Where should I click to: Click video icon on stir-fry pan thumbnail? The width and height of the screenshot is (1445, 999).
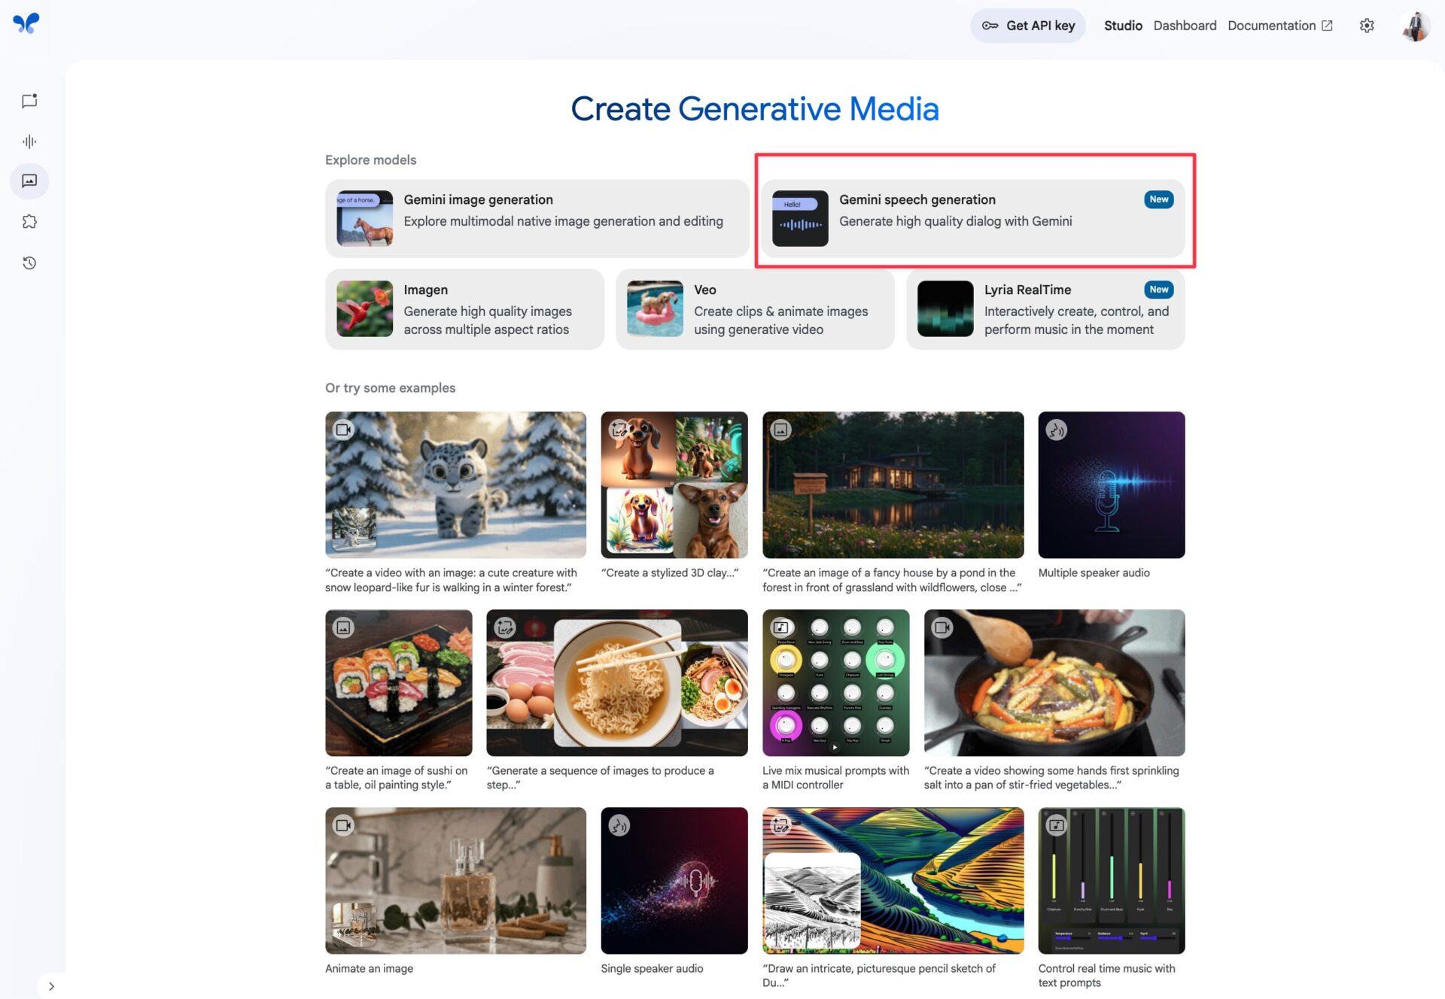coord(942,627)
